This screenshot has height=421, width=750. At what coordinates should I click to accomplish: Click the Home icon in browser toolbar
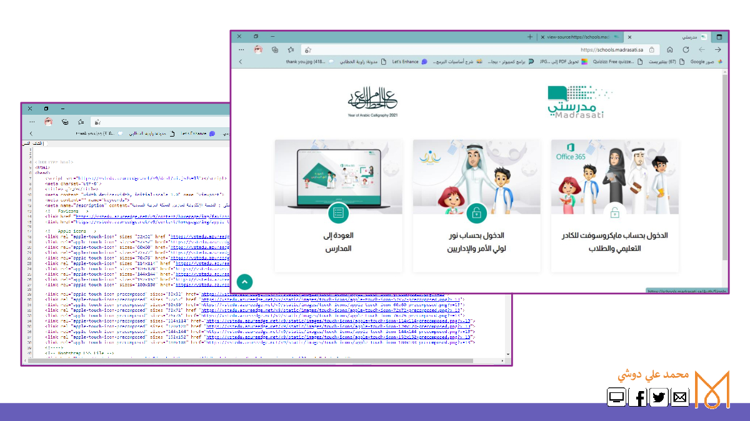click(669, 49)
